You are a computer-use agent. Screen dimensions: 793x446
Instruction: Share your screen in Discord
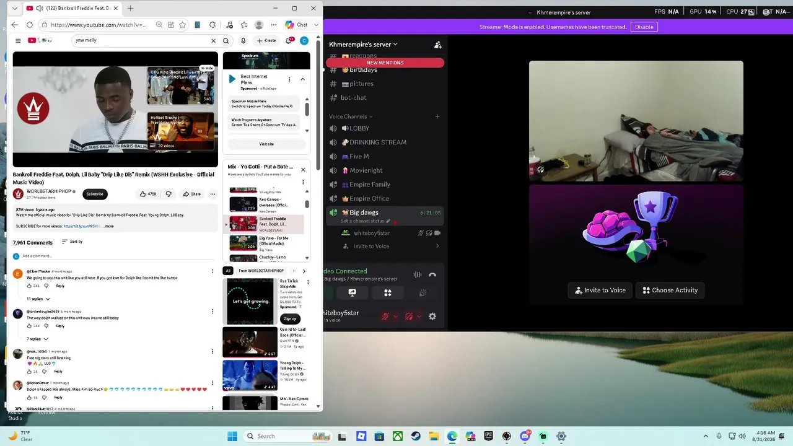(x=353, y=292)
